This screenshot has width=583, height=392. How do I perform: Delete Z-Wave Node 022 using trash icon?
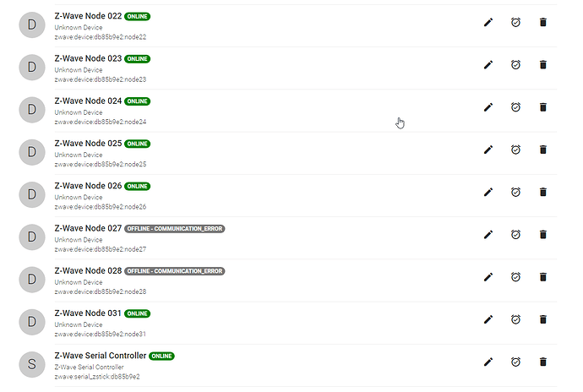click(543, 22)
